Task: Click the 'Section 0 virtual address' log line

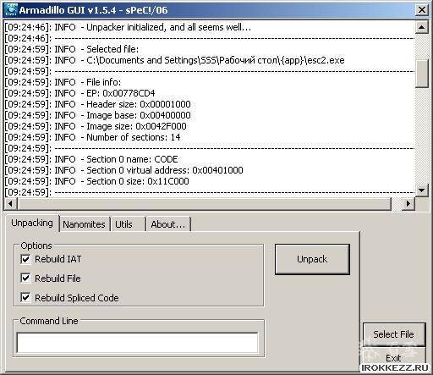Action: click(123, 170)
